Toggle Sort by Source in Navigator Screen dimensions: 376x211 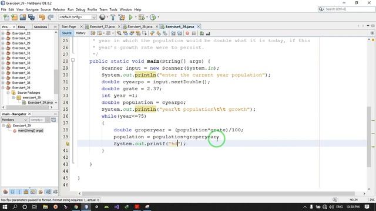pyautogui.click(x=55, y=192)
